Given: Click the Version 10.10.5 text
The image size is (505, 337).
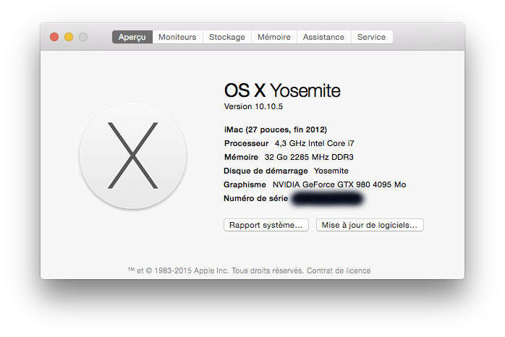Looking at the screenshot, I should pos(253,106).
